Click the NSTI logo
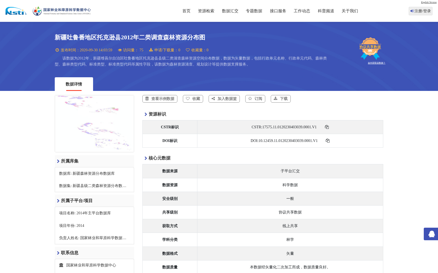The image size is (438, 273). tap(16, 11)
